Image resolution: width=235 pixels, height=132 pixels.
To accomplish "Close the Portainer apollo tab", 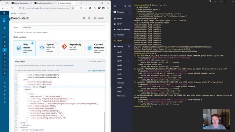I will [77, 3].
